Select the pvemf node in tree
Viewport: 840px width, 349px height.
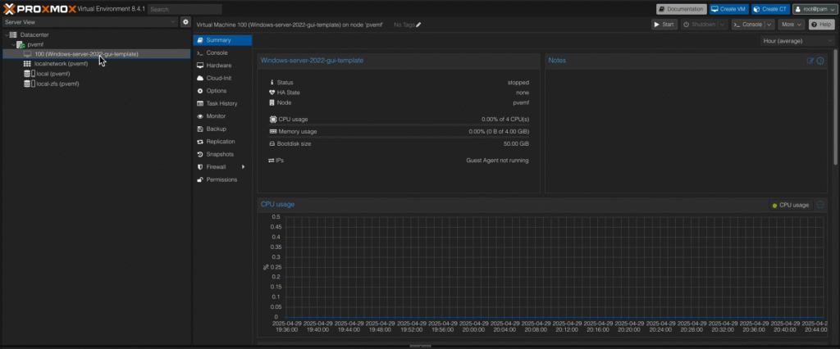coord(35,45)
